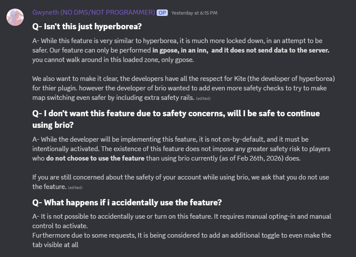356x257 pixels.
Task: Click the OP badge next to username
Action: click(162, 13)
